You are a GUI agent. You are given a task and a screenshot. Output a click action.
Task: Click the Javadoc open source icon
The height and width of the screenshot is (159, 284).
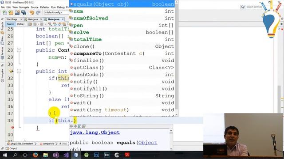pyautogui.click(x=84, y=126)
